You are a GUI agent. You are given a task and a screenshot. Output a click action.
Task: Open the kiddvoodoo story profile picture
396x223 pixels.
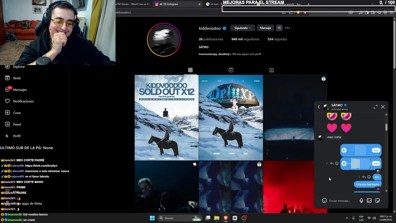(x=164, y=40)
